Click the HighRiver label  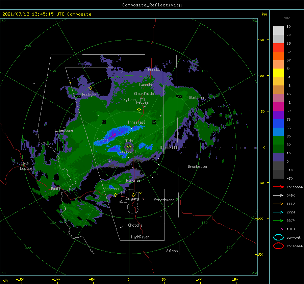point(140,237)
